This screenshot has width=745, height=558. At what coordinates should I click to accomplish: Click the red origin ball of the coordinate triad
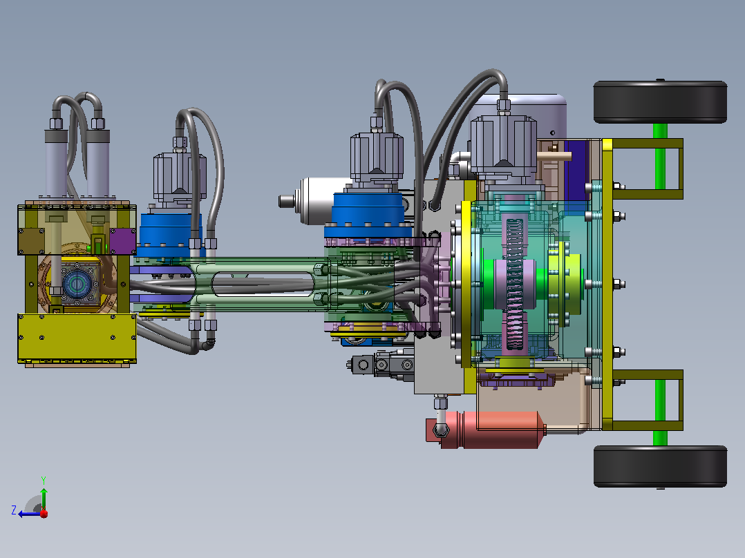point(44,513)
